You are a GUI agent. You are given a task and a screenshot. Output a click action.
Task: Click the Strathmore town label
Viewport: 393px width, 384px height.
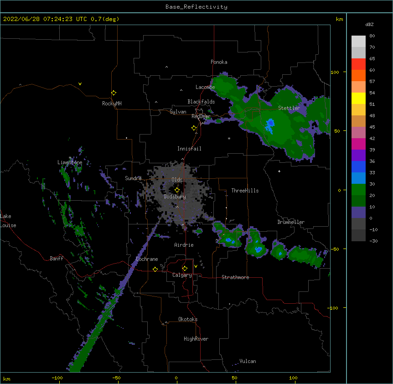pyautogui.click(x=235, y=277)
